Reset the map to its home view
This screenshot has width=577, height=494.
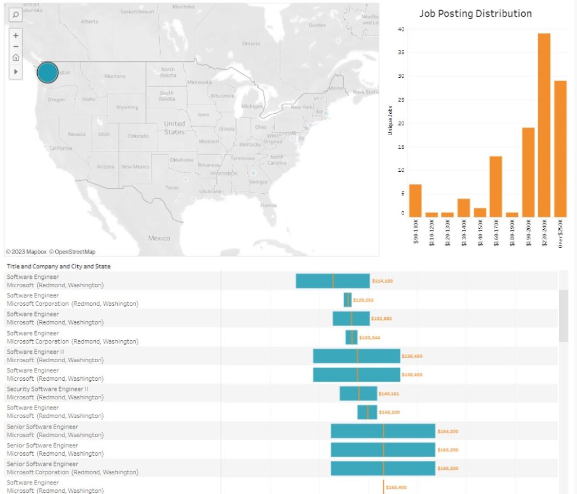[15, 57]
